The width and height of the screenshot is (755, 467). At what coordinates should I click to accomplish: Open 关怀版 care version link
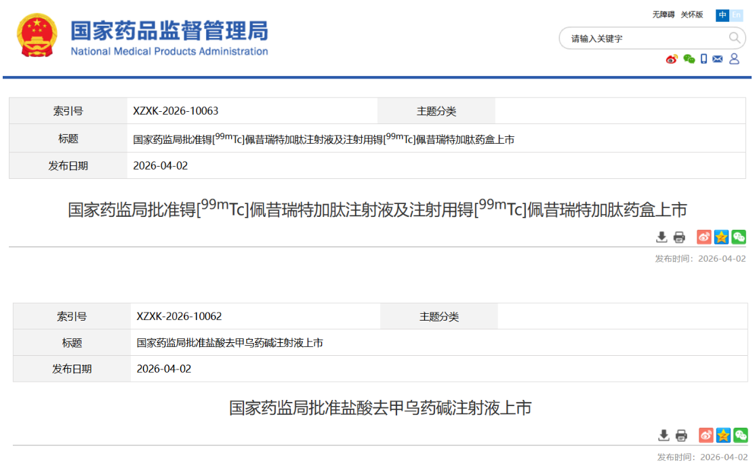[x=691, y=14]
